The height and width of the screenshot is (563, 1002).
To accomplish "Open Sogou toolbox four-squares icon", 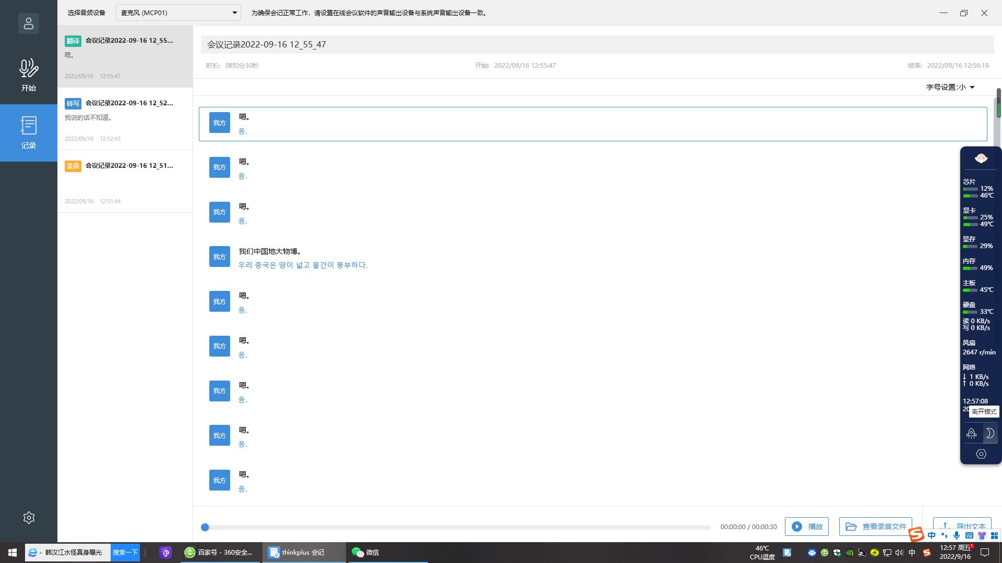I will click(994, 535).
